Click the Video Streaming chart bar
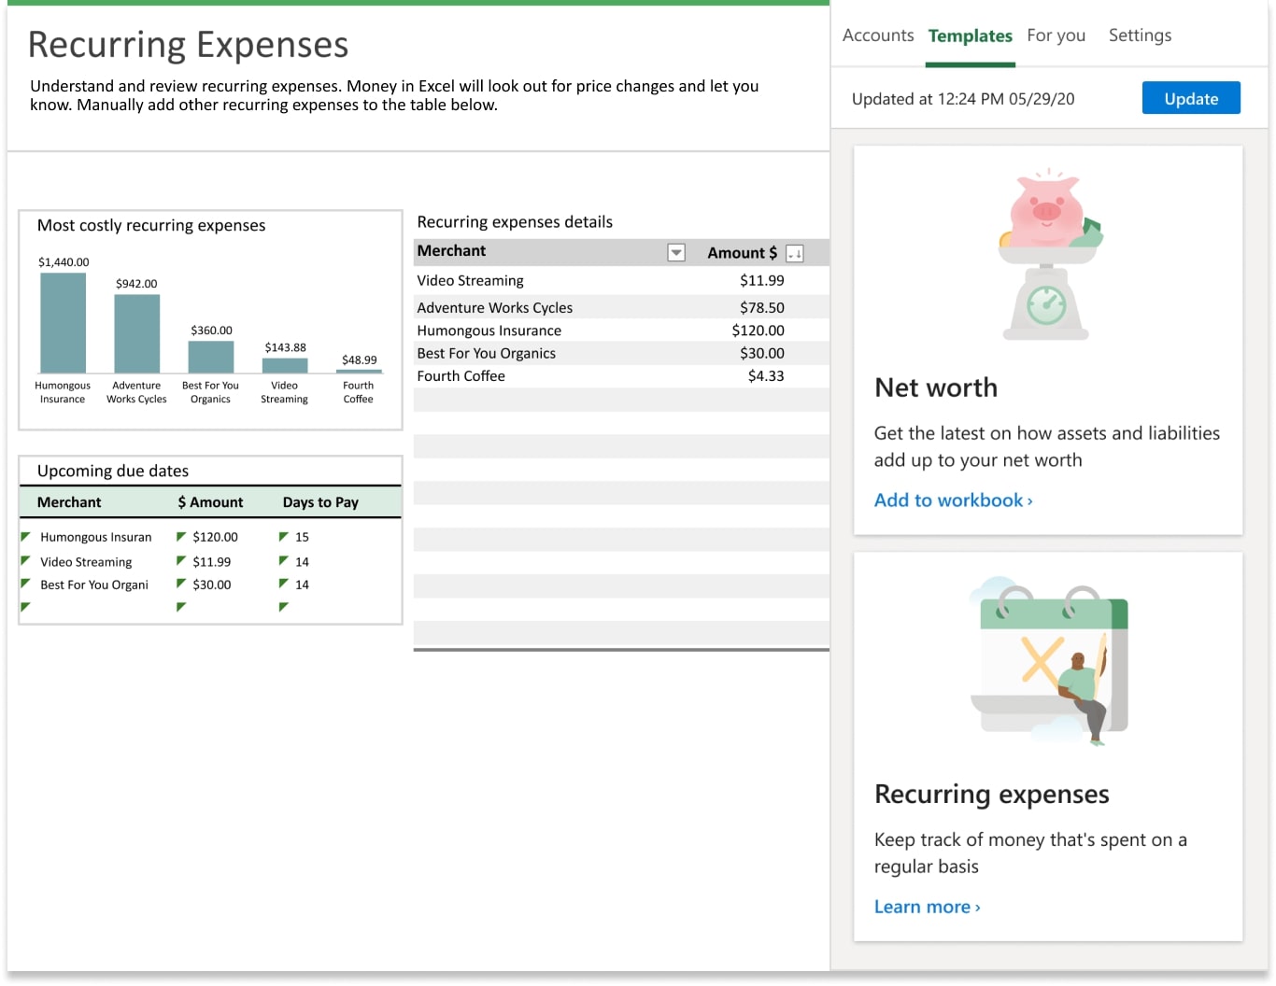 point(285,366)
